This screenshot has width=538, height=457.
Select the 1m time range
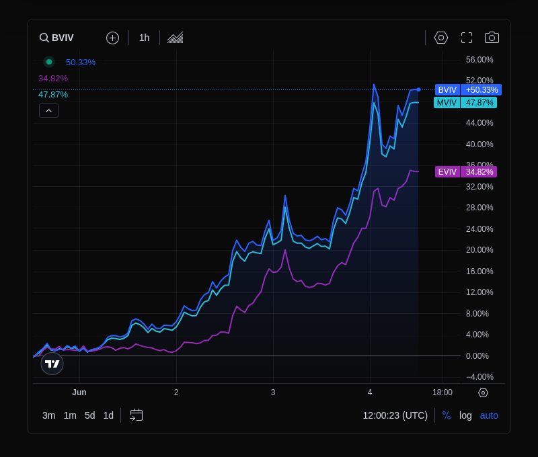(70, 415)
